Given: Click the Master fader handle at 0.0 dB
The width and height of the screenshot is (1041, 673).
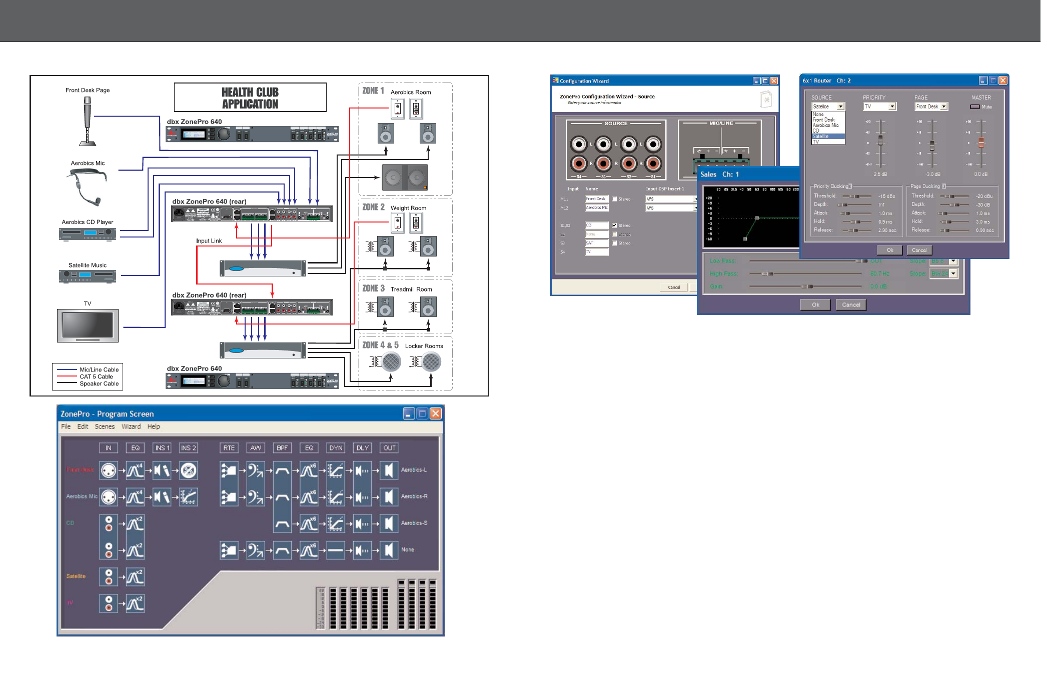Looking at the screenshot, I should pyautogui.click(x=981, y=142).
